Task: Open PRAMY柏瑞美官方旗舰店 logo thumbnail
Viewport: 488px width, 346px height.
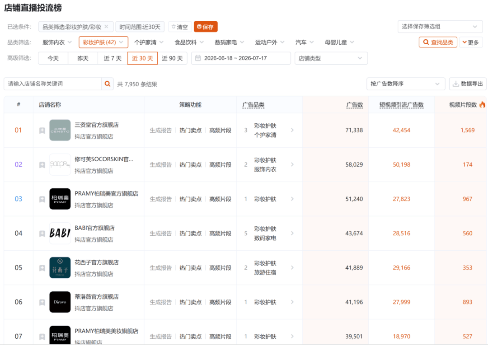Action: [x=60, y=199]
